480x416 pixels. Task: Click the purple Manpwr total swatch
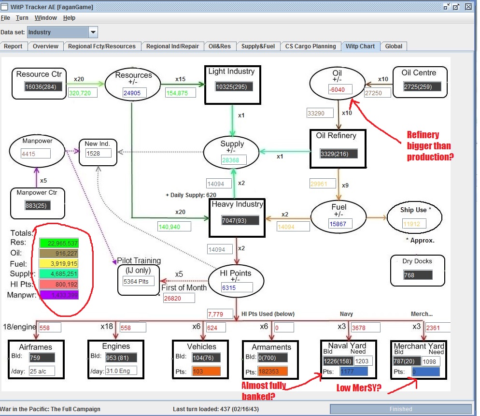click(59, 295)
